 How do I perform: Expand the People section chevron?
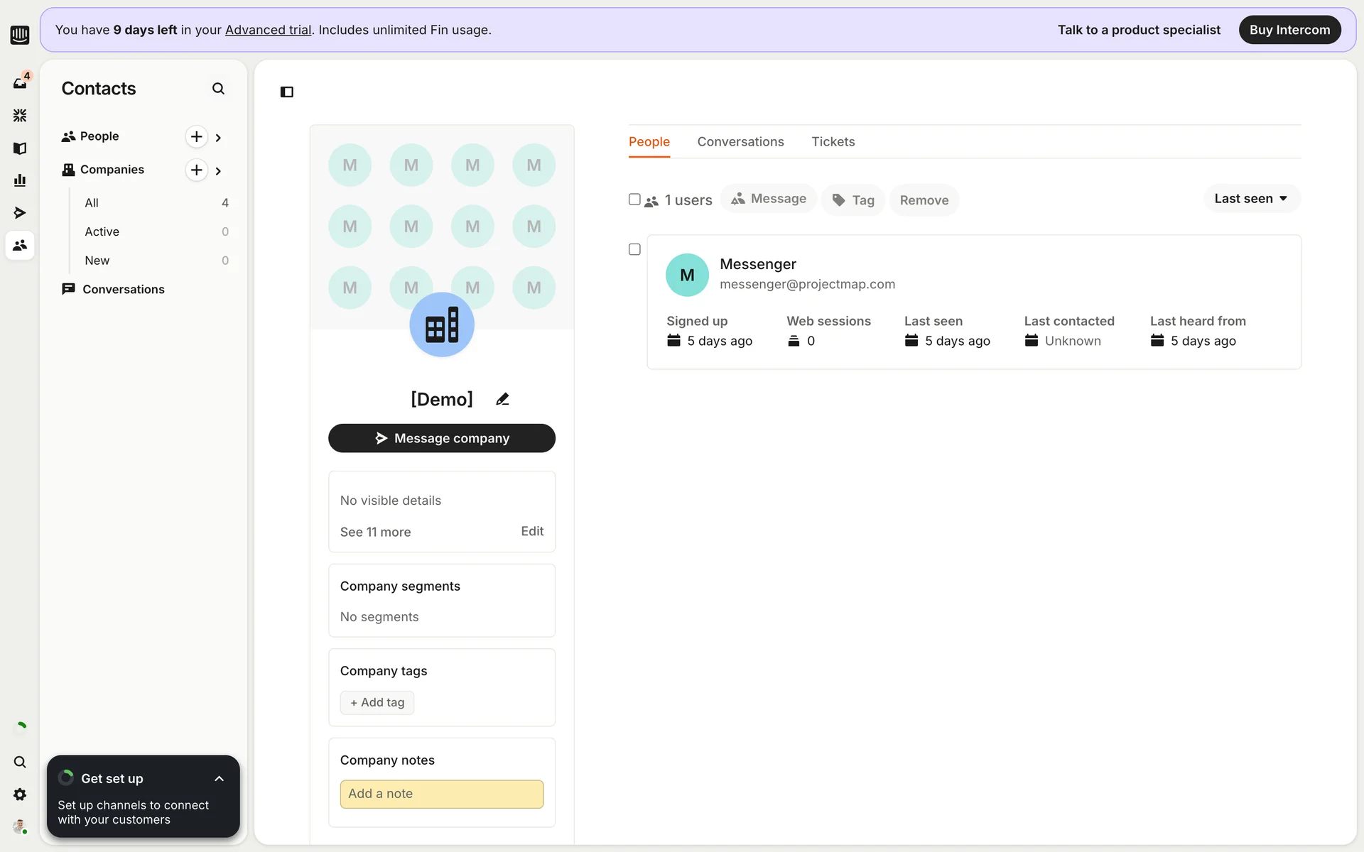tap(218, 137)
